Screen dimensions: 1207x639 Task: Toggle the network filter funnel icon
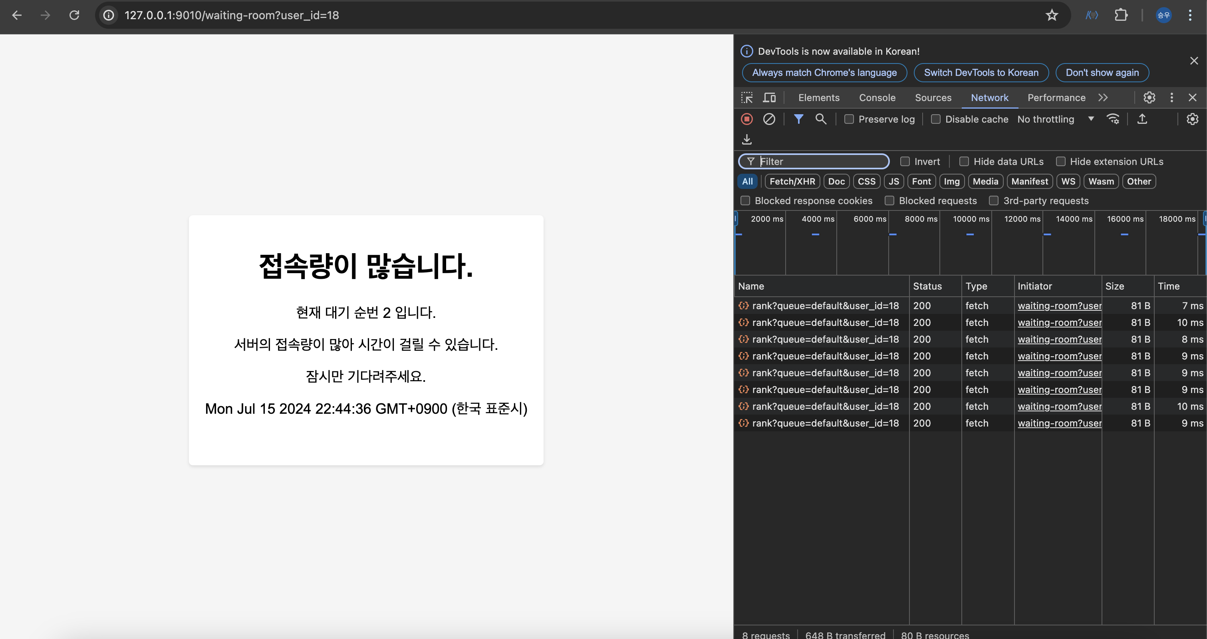pyautogui.click(x=798, y=119)
